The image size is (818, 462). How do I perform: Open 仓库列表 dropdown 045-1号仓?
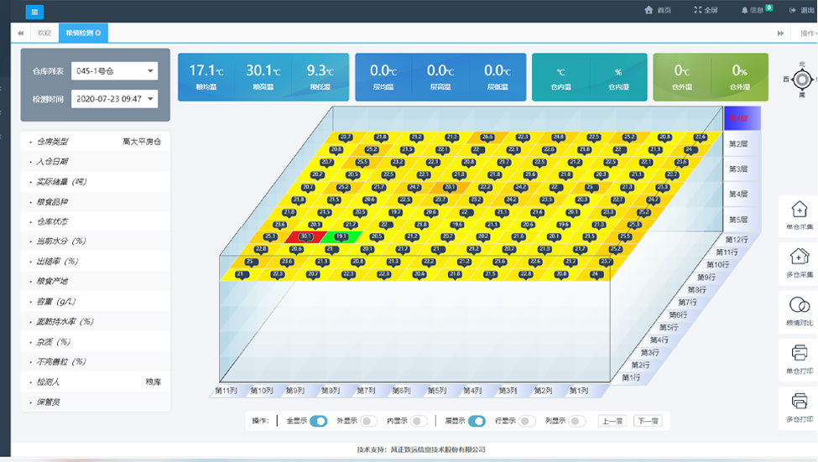114,71
